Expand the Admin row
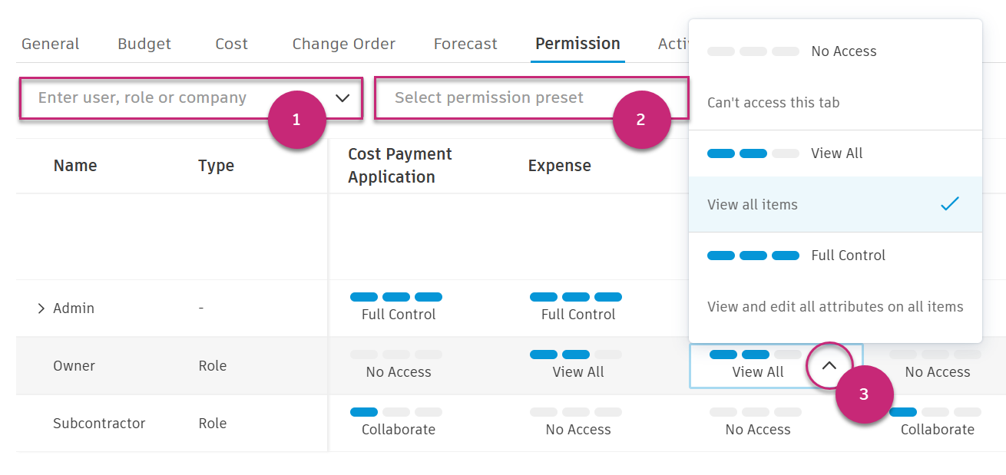Screen dimensions: 1006x475 [41, 308]
